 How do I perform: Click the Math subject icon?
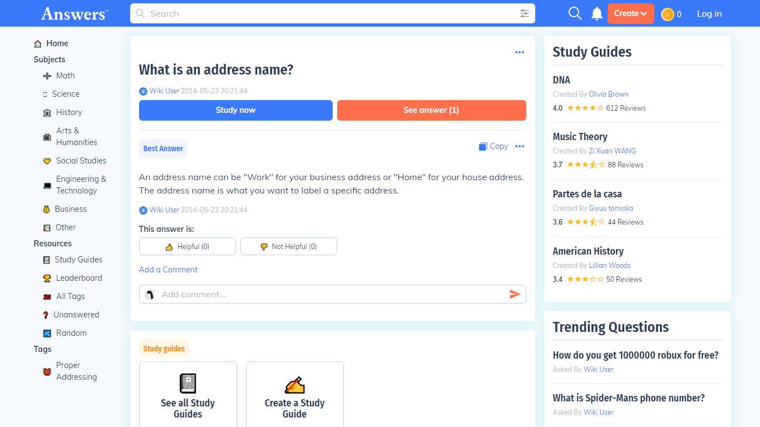47,76
